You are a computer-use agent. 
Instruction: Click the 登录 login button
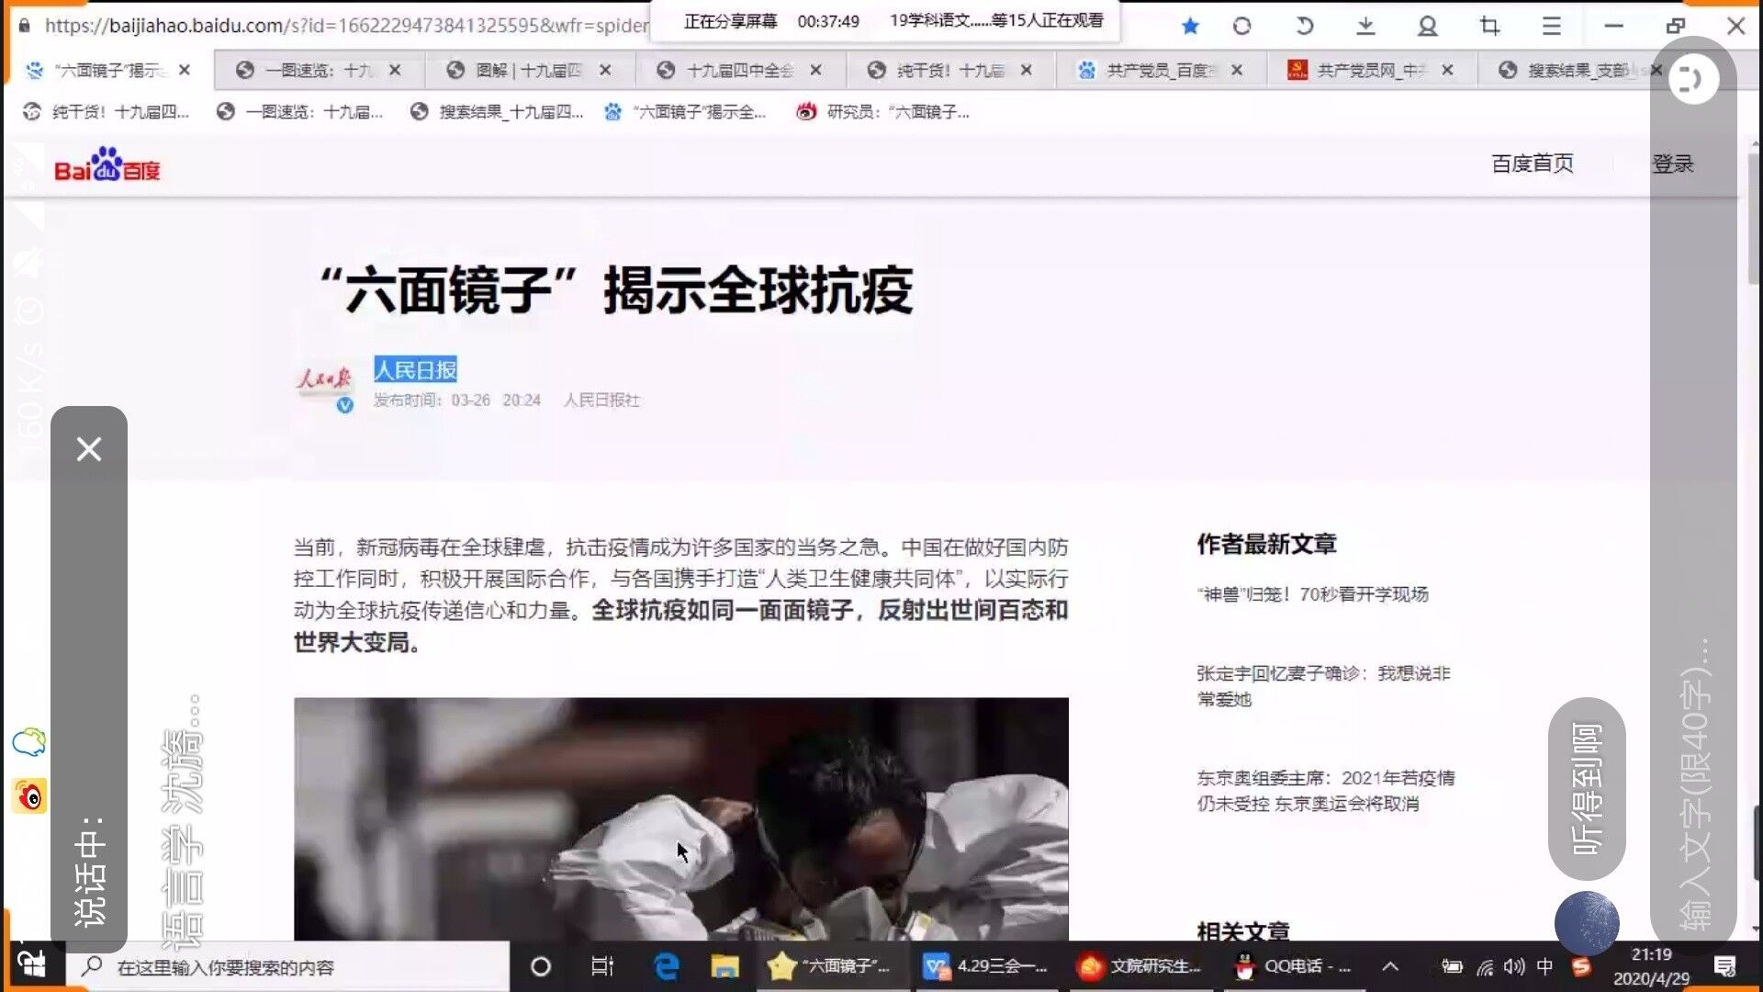point(1672,163)
